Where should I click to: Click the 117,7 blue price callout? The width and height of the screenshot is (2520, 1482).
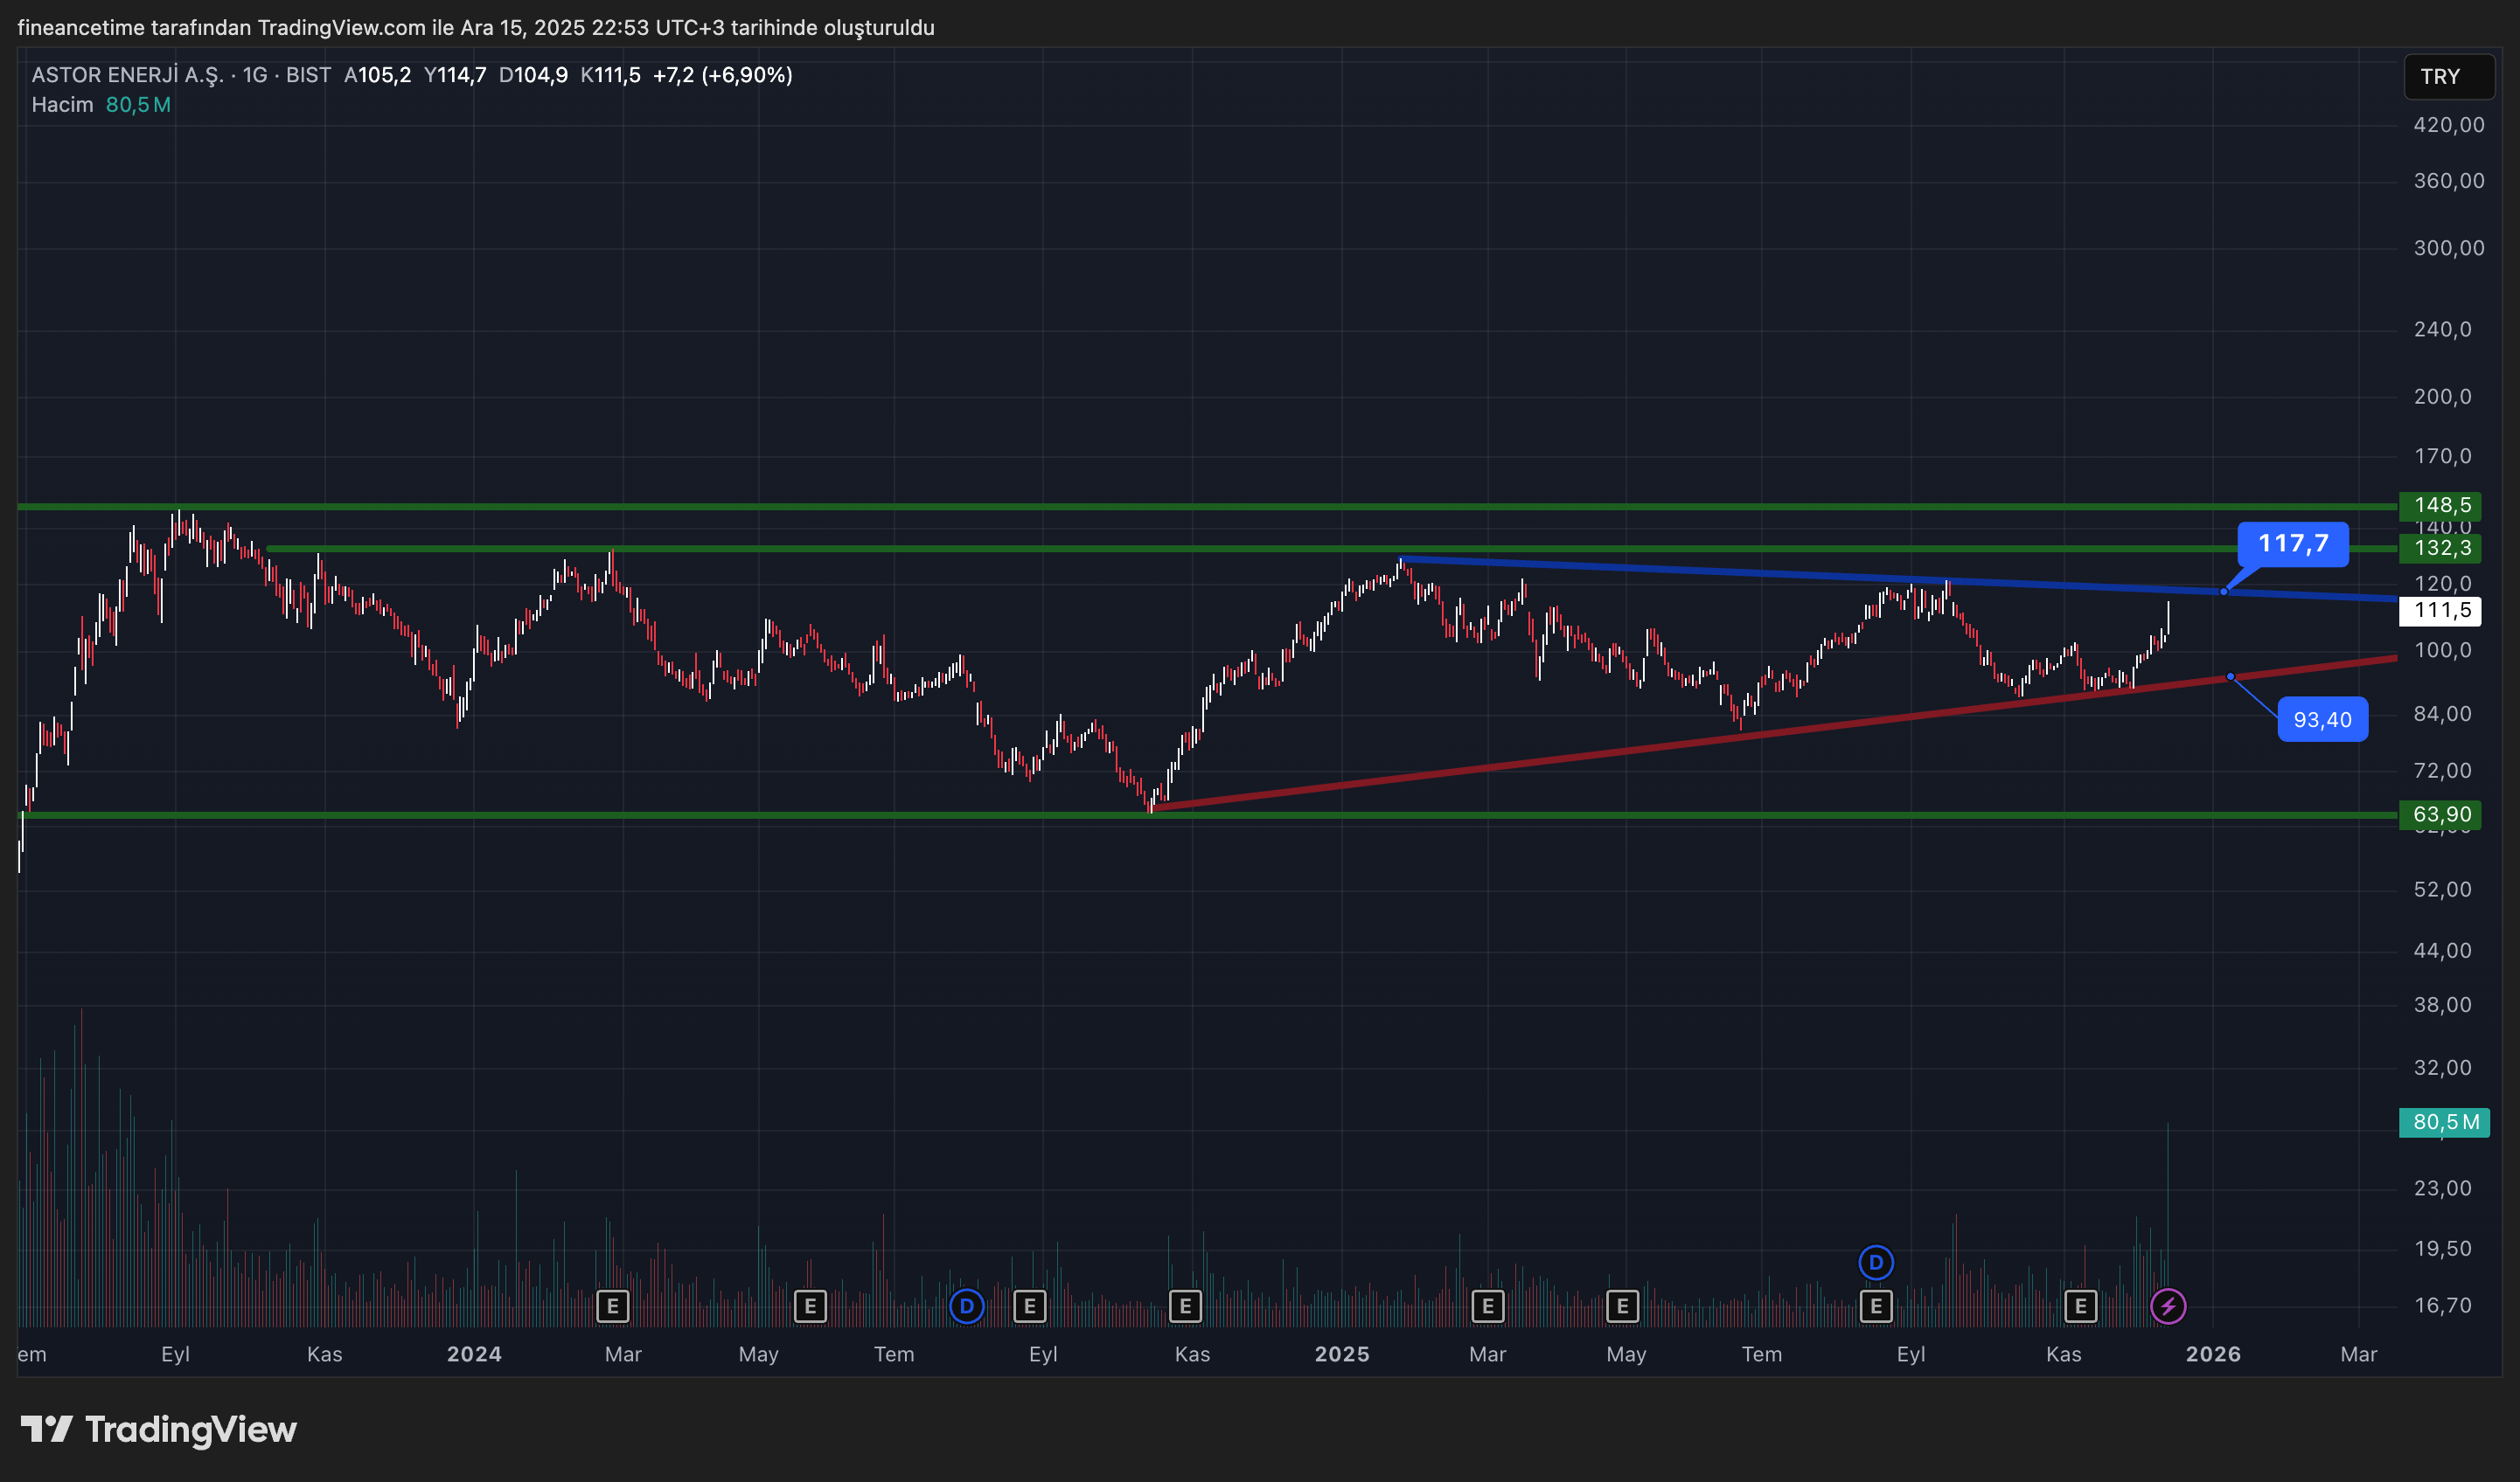(2292, 544)
